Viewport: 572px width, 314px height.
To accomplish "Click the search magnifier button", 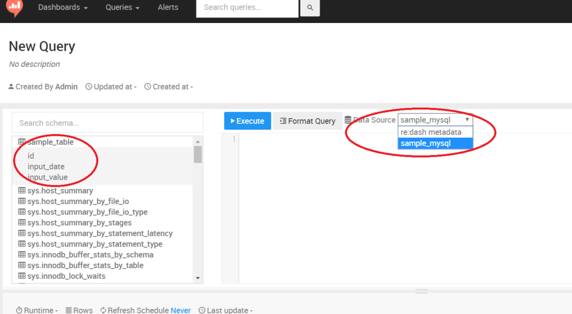I will coord(309,8).
